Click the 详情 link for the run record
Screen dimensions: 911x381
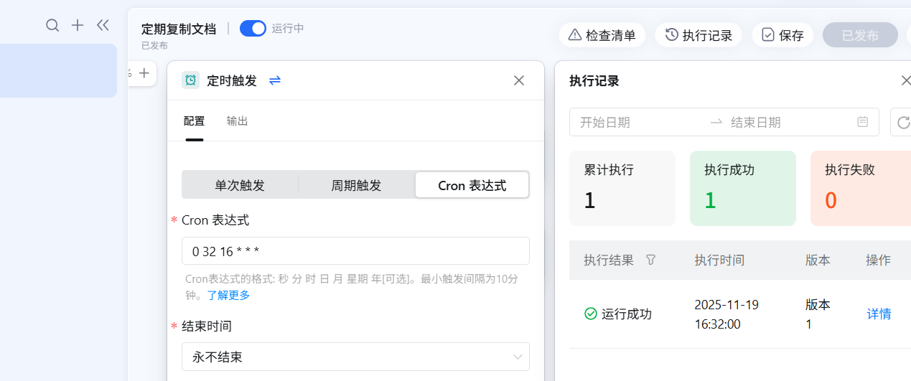879,314
